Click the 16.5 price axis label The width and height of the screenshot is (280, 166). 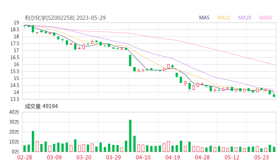coord(15,57)
